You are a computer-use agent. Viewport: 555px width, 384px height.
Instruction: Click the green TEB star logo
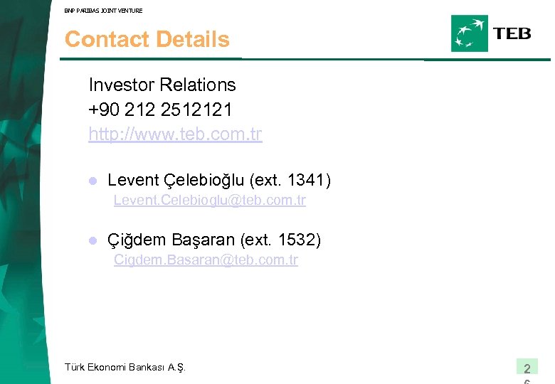(470, 33)
